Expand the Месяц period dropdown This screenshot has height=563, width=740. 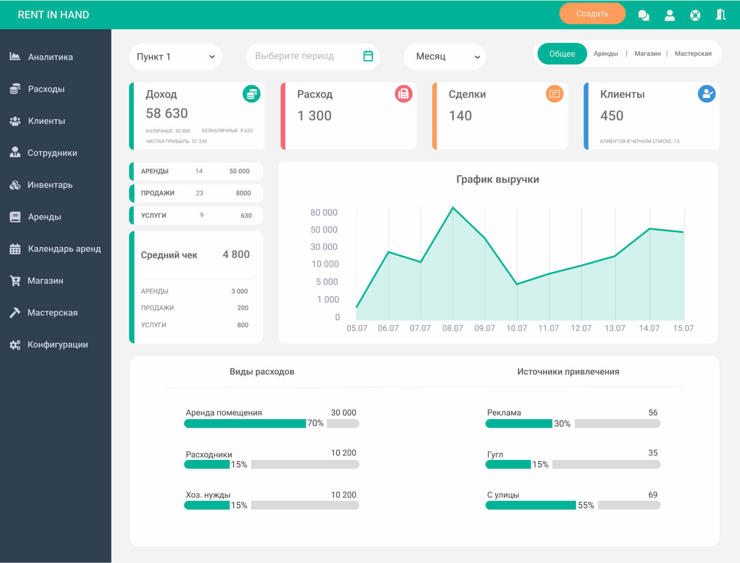444,57
